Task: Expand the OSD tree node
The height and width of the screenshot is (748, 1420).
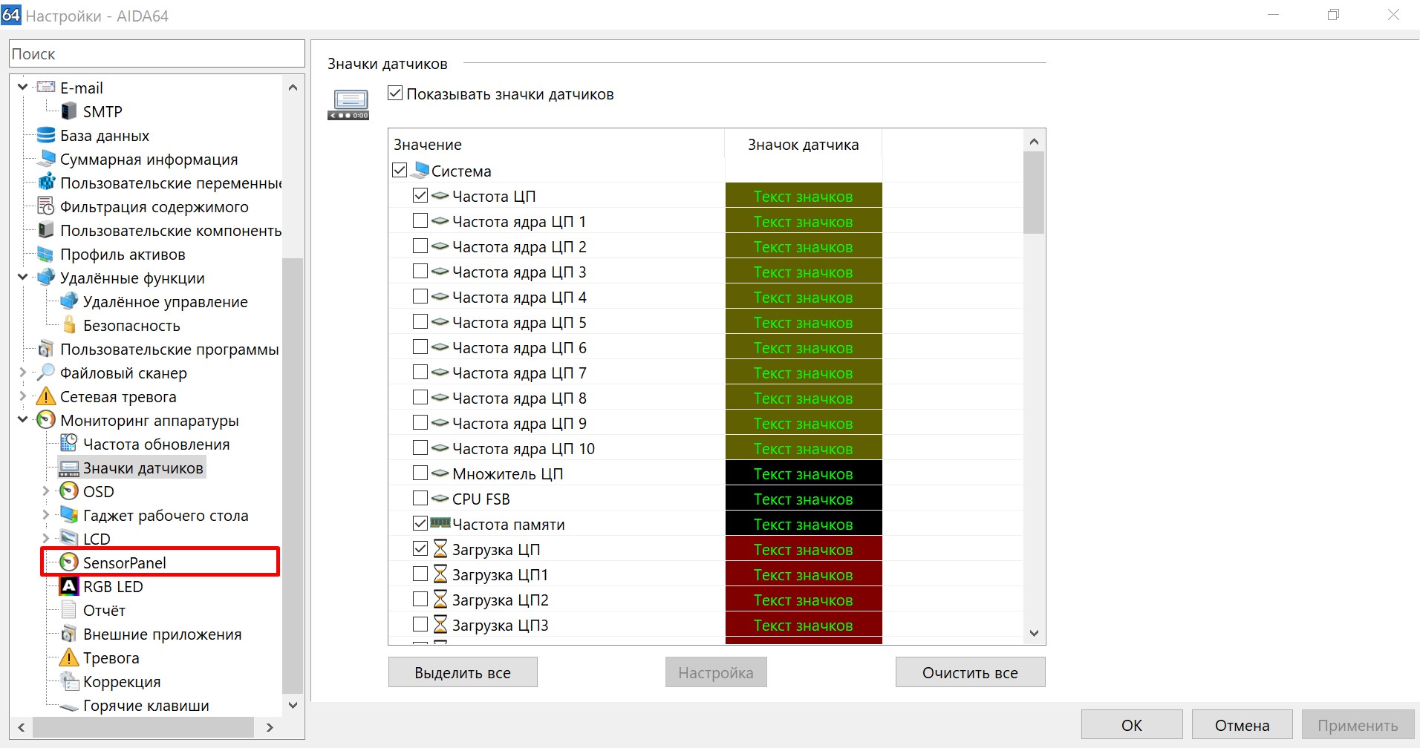Action: click(45, 491)
